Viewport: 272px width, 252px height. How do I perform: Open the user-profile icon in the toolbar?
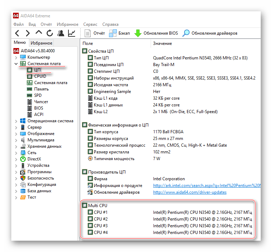(61, 33)
